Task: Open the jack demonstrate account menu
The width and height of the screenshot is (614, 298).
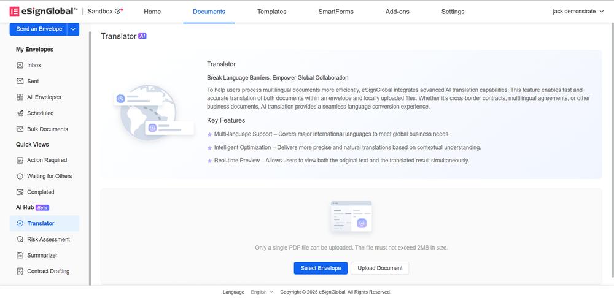Action: point(578,12)
